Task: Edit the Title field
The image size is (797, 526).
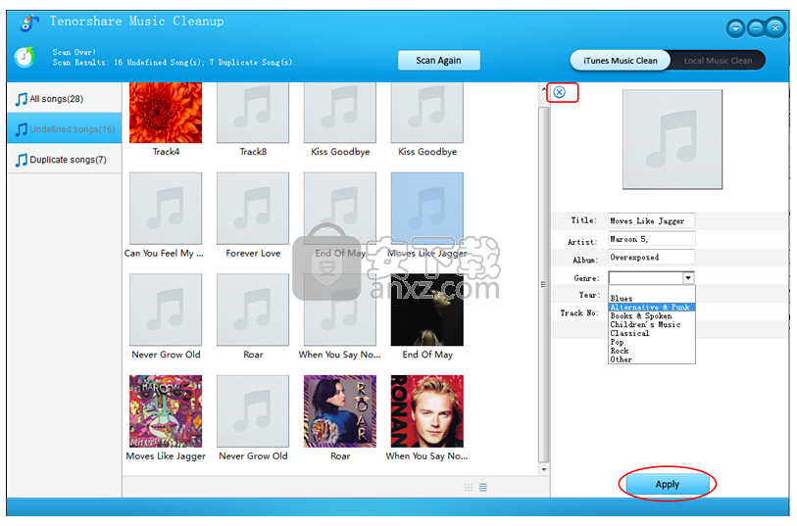Action: click(651, 220)
